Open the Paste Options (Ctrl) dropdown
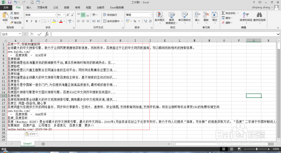Screen dimensions: 281x153 point(31,134)
